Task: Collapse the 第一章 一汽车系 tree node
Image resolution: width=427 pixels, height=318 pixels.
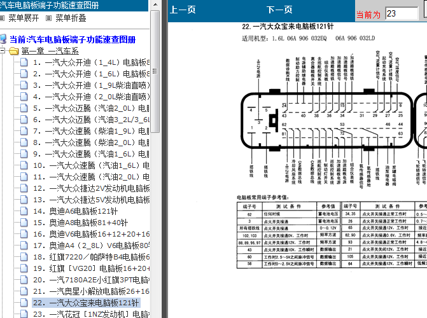Action: click(2, 51)
